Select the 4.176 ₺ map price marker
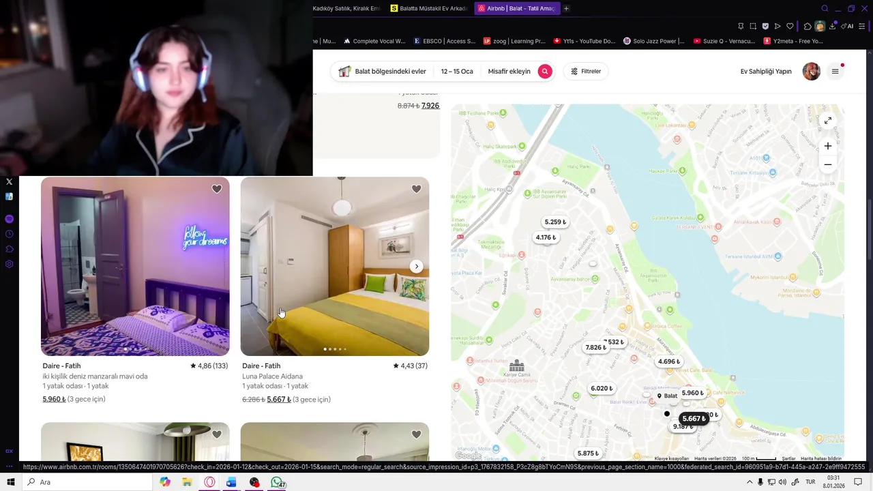The image size is (873, 491). pyautogui.click(x=546, y=237)
